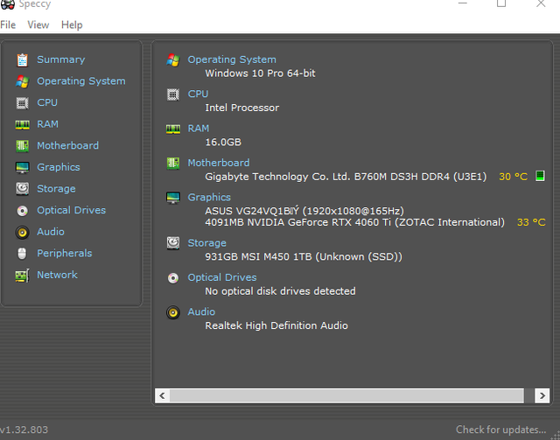Click the RAM icon in summary panel
This screenshot has width=560, height=440.
[173, 129]
